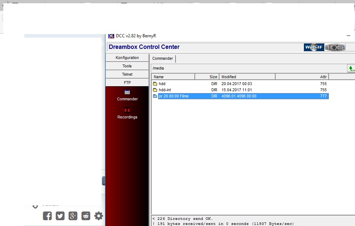Open the FTP section
This screenshot has height=226, width=355.
point(127,83)
